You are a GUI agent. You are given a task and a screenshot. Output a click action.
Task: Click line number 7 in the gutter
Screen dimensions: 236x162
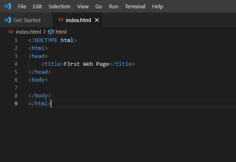click(x=16, y=88)
